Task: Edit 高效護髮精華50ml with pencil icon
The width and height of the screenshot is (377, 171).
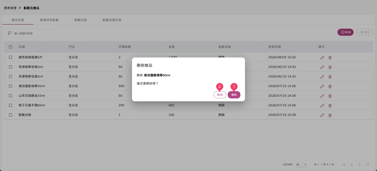Action: coord(322,86)
